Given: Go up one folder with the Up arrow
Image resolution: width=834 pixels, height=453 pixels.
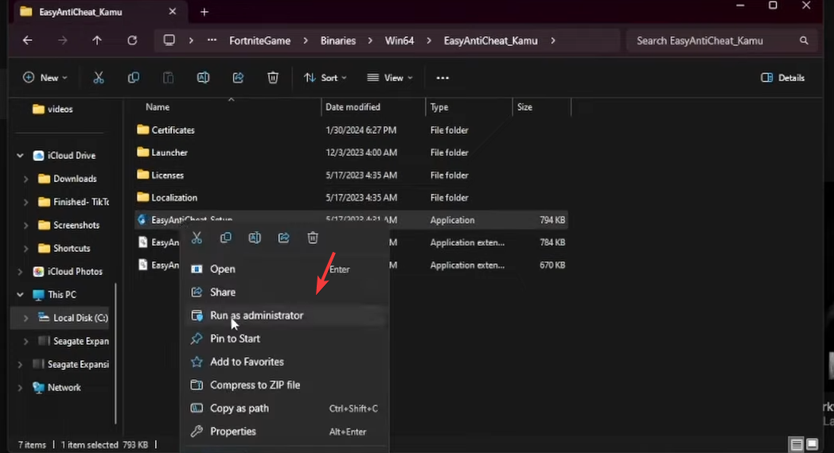Looking at the screenshot, I should [97, 41].
